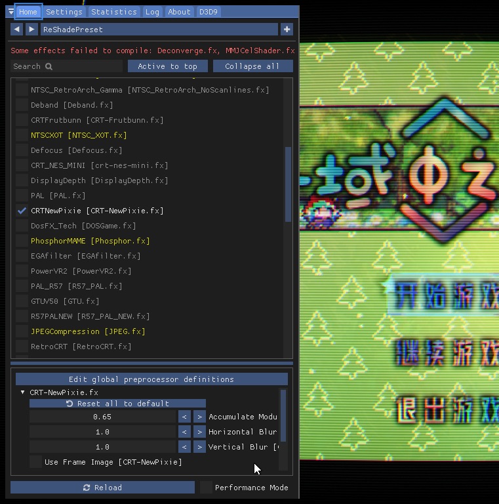Click the panel splitter bar above preprocessor definitions
The height and width of the screenshot is (504, 499).
[151, 363]
